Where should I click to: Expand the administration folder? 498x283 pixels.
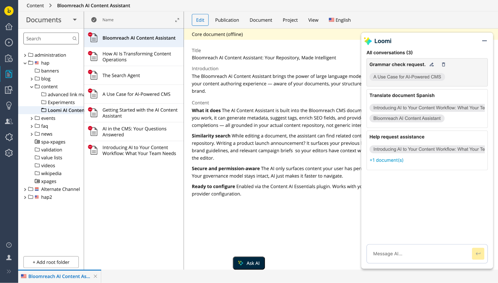pyautogui.click(x=25, y=55)
